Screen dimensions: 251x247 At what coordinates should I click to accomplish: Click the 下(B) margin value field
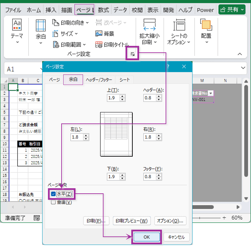click(x=113, y=177)
